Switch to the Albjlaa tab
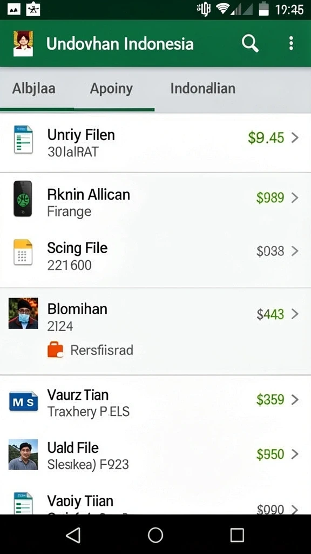 pyautogui.click(x=34, y=88)
